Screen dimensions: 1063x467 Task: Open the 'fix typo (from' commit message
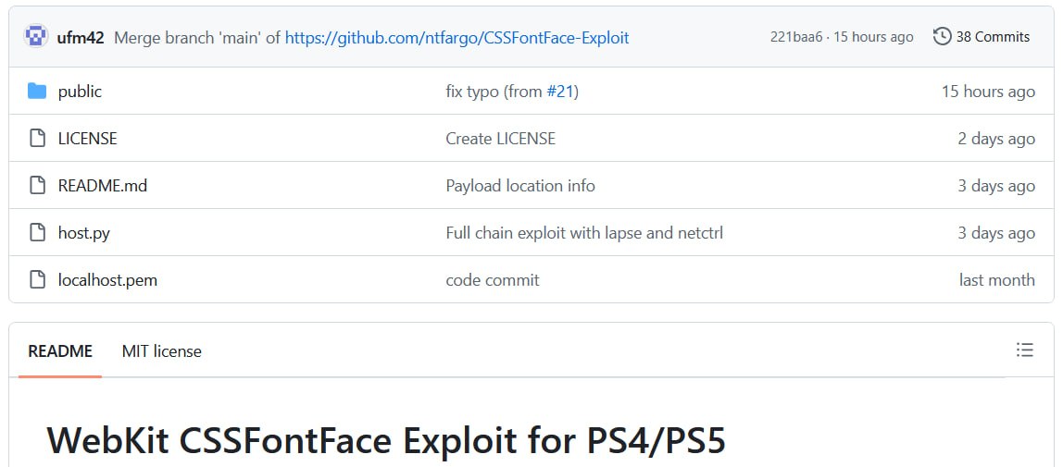(x=494, y=92)
